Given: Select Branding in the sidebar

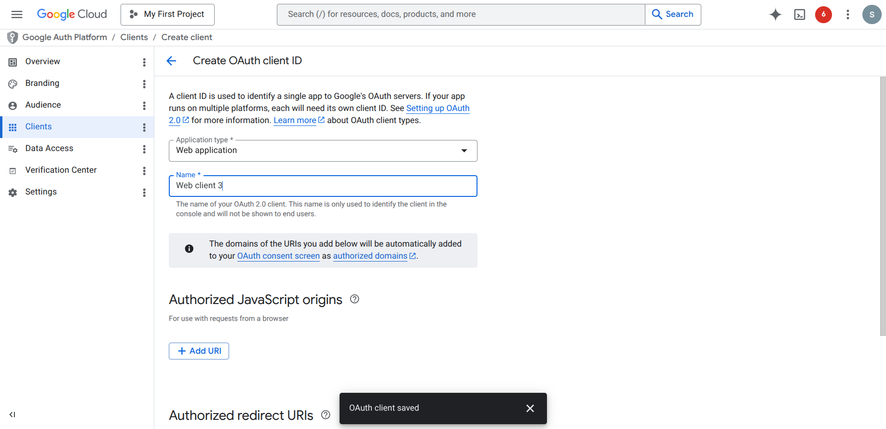Looking at the screenshot, I should point(77,83).
